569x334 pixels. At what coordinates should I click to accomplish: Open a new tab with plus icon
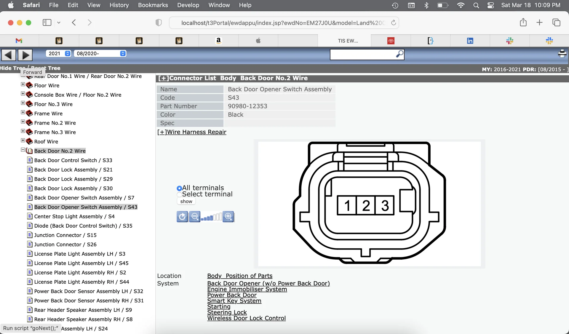539,23
